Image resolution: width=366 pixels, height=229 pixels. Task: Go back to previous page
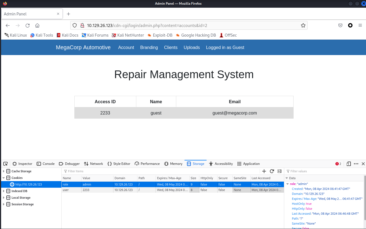point(8,25)
